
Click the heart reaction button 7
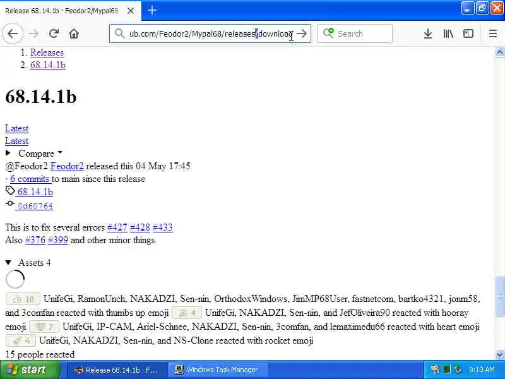pos(44,327)
